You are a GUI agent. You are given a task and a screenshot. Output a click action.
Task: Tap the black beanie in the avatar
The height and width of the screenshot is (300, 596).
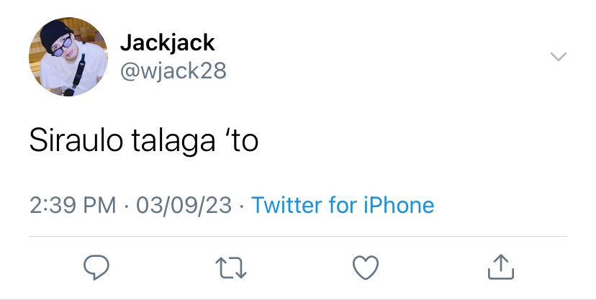(x=55, y=34)
